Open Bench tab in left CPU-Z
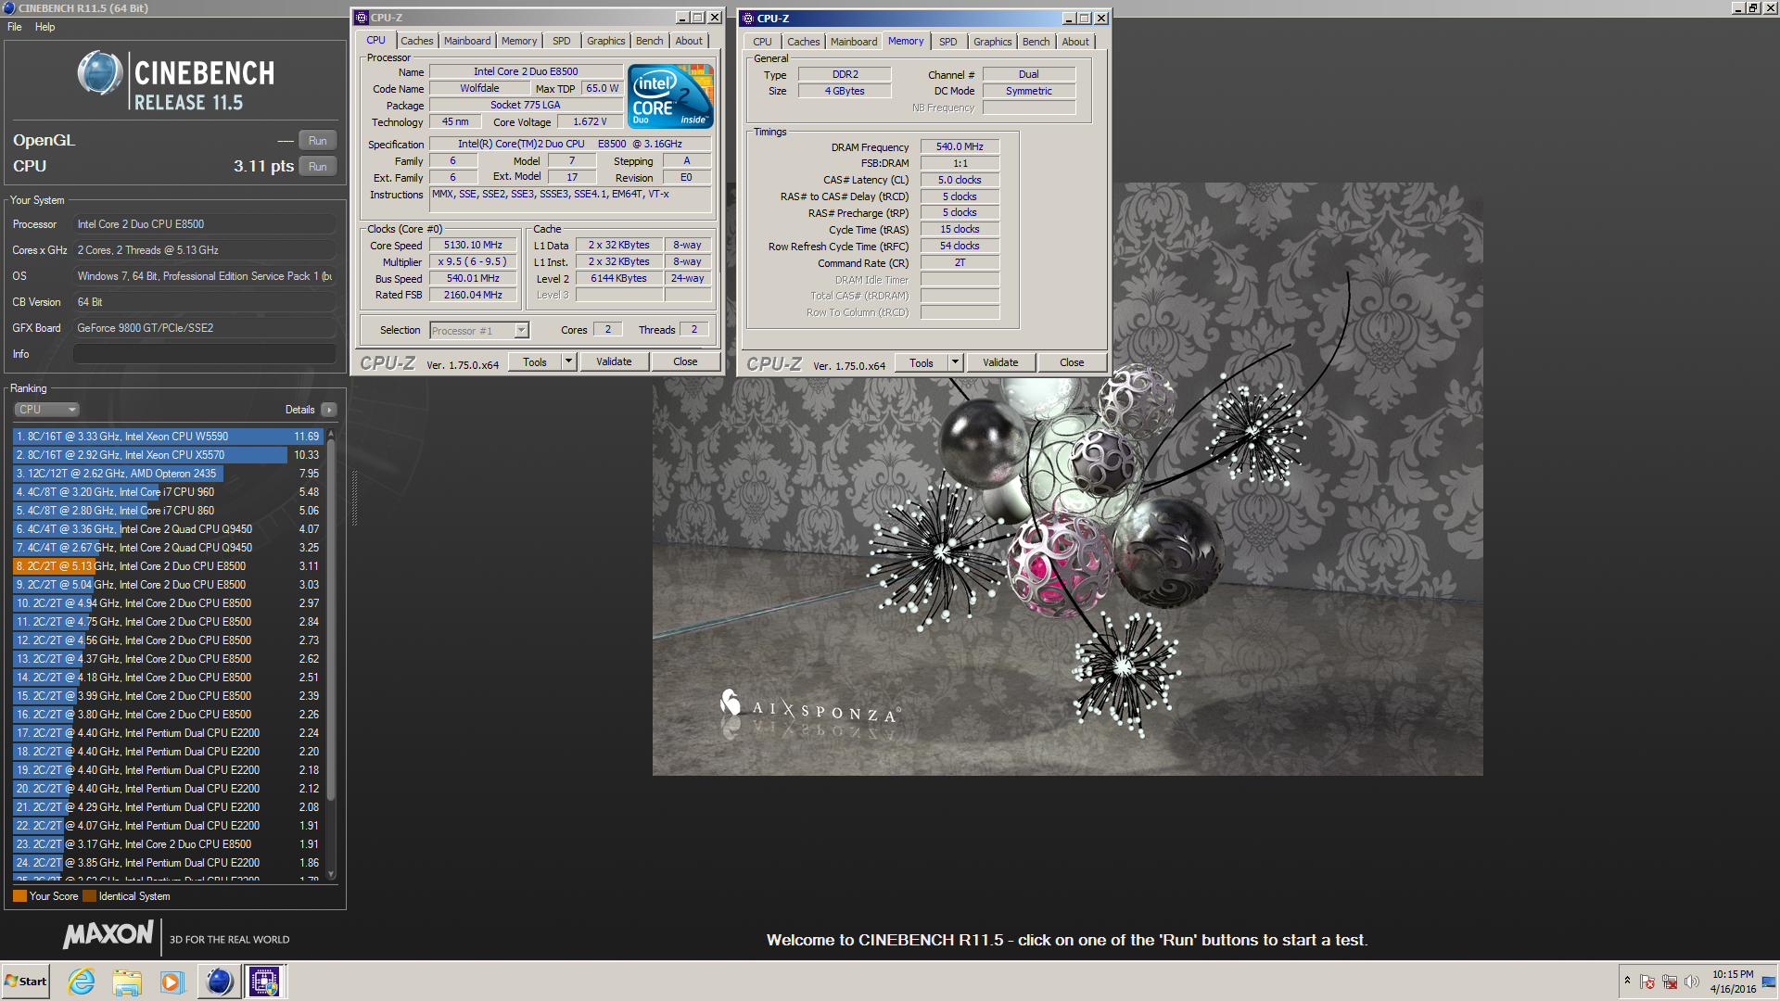The height and width of the screenshot is (1001, 1780). [650, 41]
